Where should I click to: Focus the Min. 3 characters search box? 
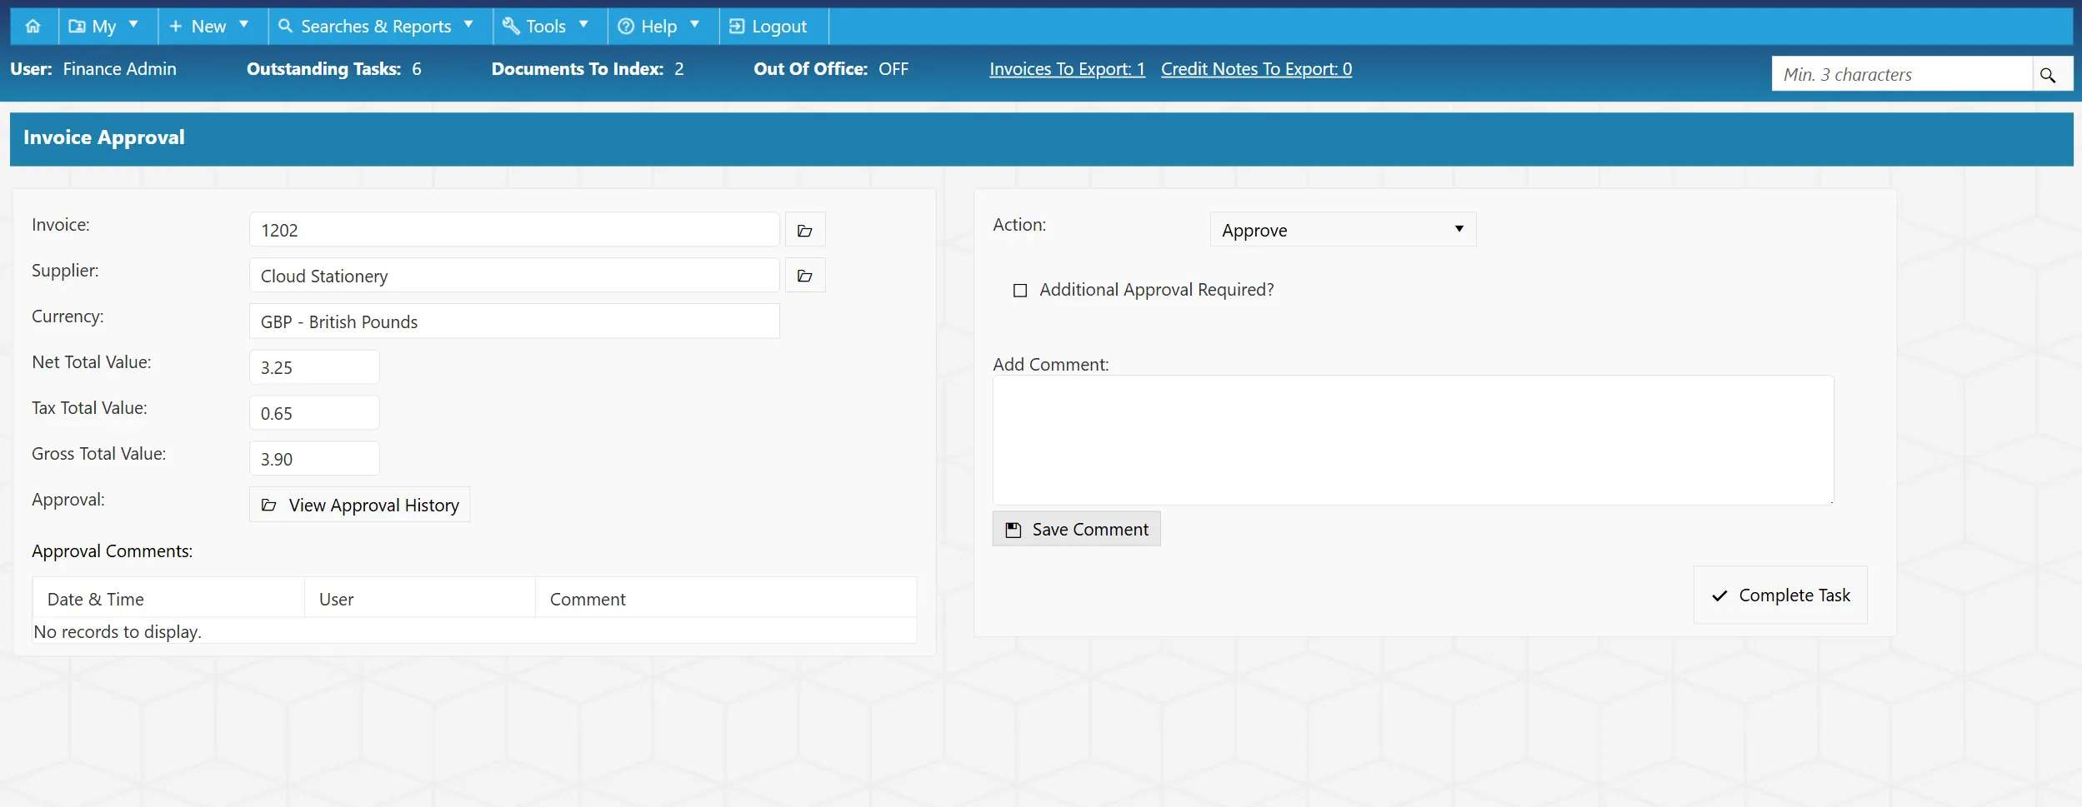click(1902, 74)
